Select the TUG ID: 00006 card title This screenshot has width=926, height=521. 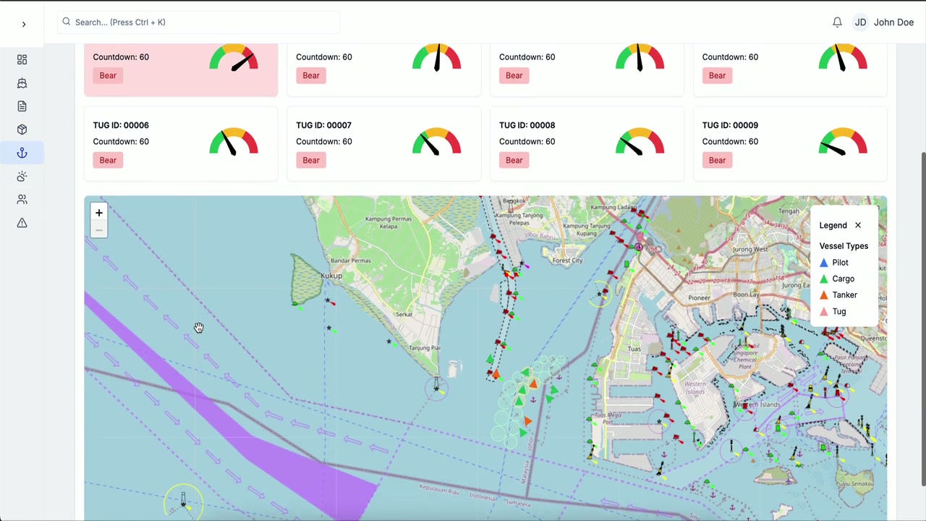[x=121, y=125]
